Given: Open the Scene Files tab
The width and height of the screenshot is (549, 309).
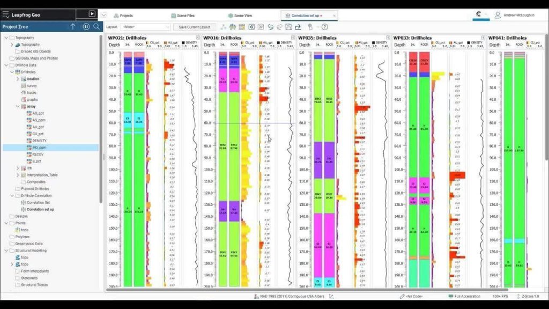Looking at the screenshot, I should (x=182, y=16).
